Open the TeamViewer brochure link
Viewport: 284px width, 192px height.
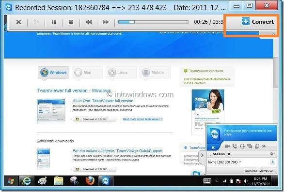[x=206, y=71]
